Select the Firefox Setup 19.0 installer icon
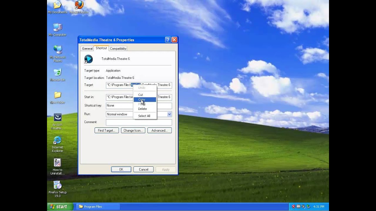 [58, 189]
